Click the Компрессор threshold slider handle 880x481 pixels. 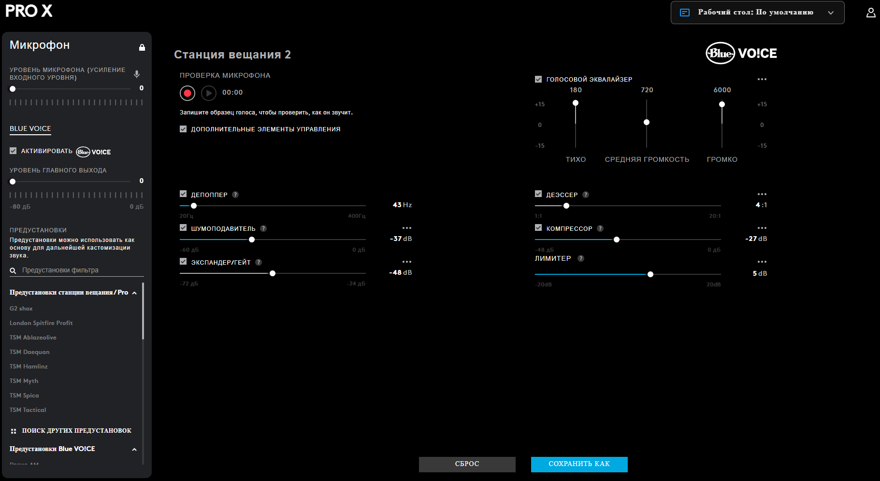(617, 240)
